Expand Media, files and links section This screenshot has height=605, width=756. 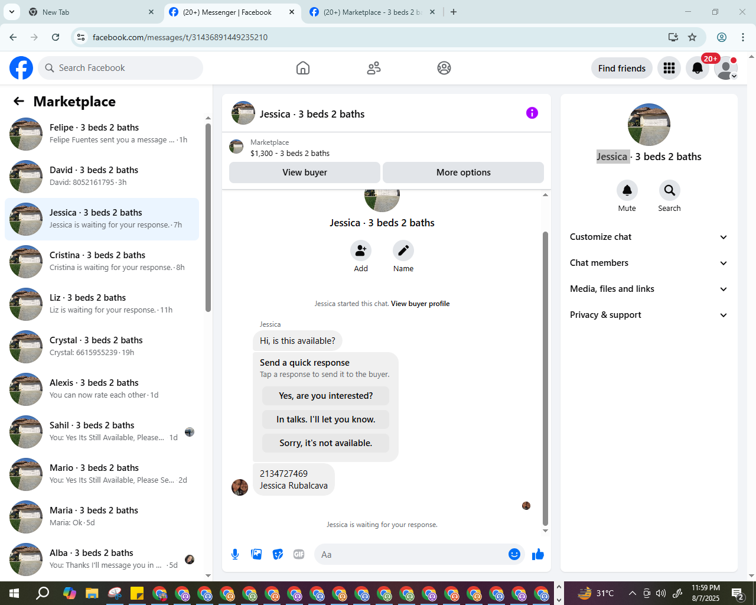(649, 289)
